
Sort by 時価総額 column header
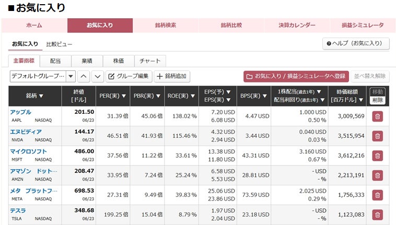coord(347,96)
